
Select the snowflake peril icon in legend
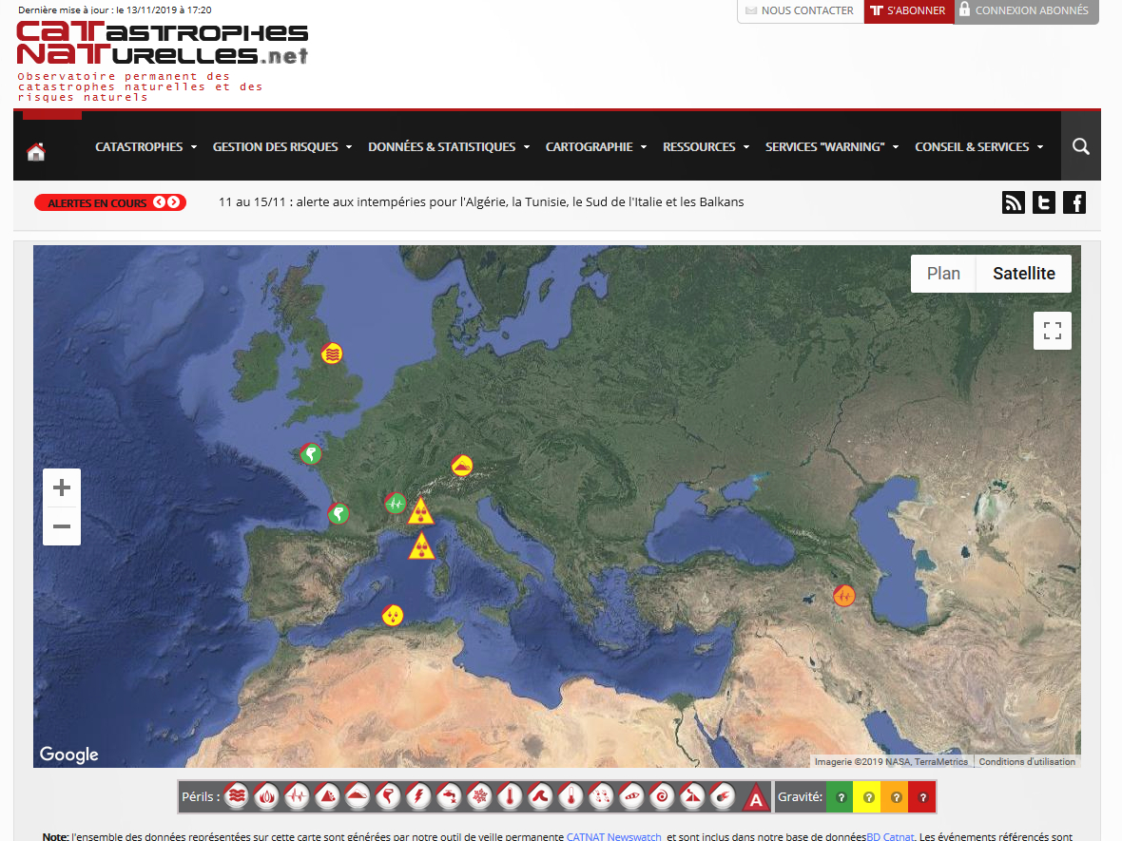[x=483, y=796]
